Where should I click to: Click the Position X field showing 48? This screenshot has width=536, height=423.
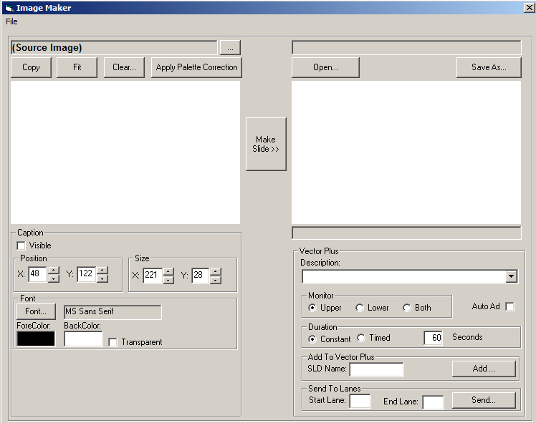[x=37, y=274]
